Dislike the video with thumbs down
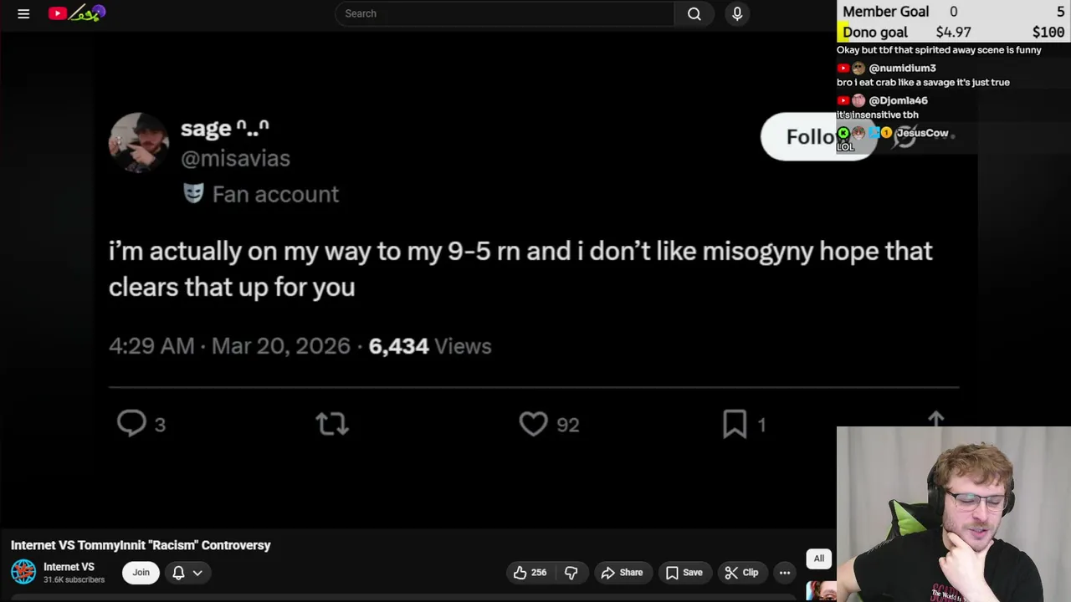Viewport: 1071px width, 602px height. point(571,573)
